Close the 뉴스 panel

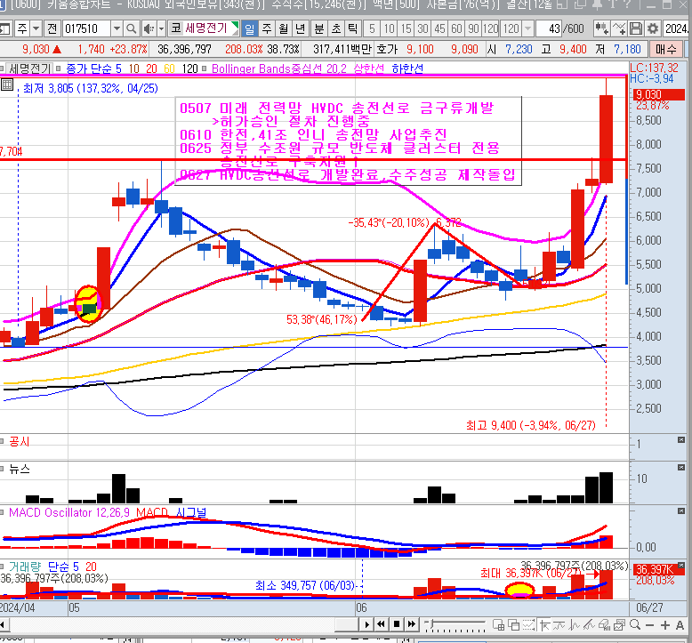pos(681,468)
